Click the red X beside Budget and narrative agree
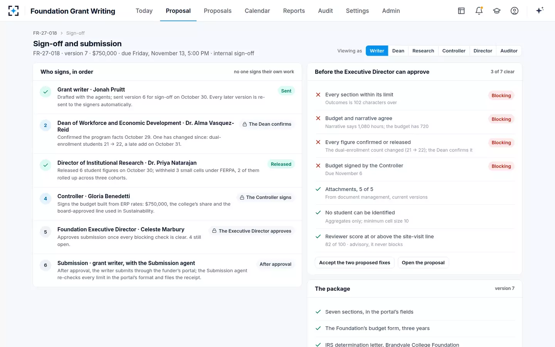 click(x=318, y=118)
